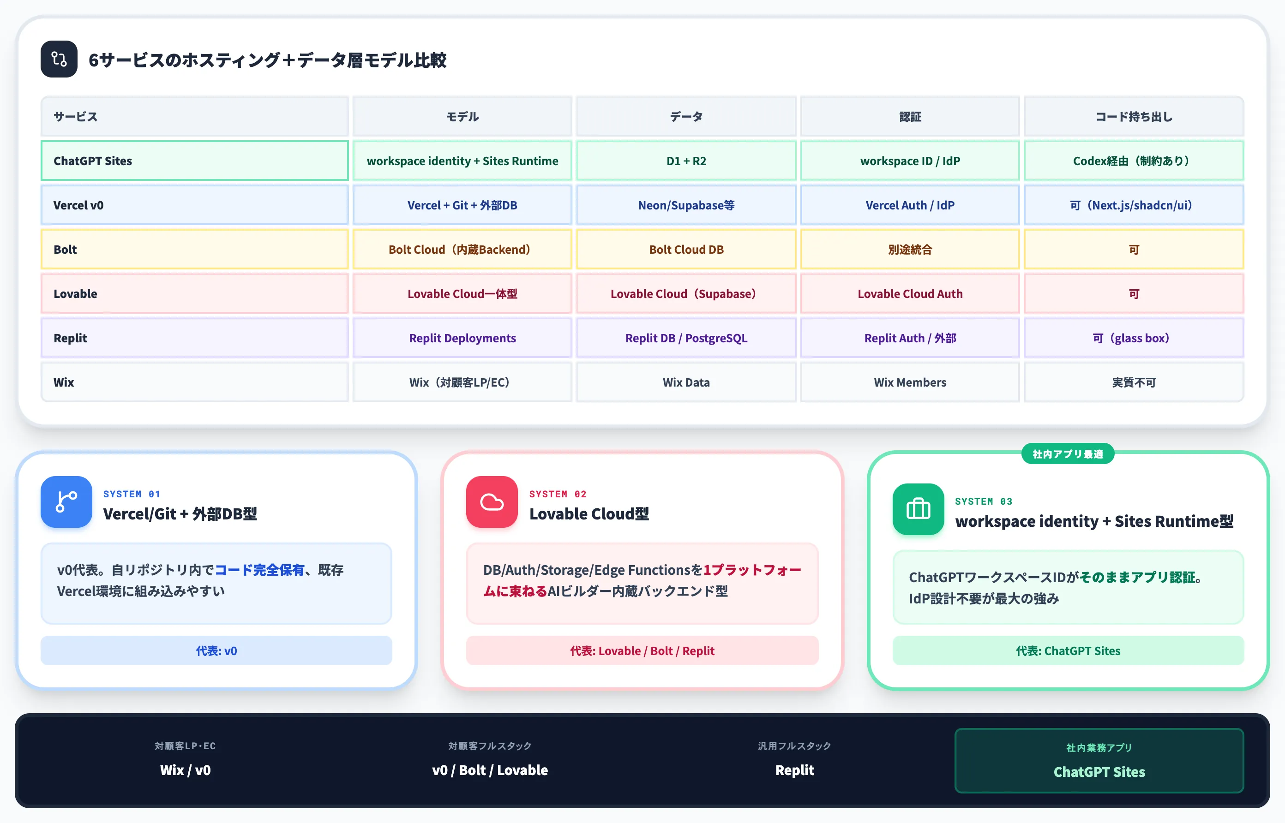Click the red cloud icon of System 02

pyautogui.click(x=492, y=502)
